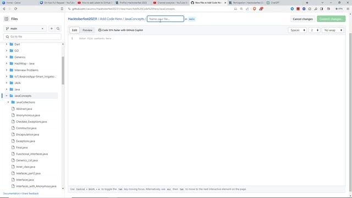This screenshot has height=198, width=352.
Task: Open file search magnifier icon in sidebar
Action: 58,29
